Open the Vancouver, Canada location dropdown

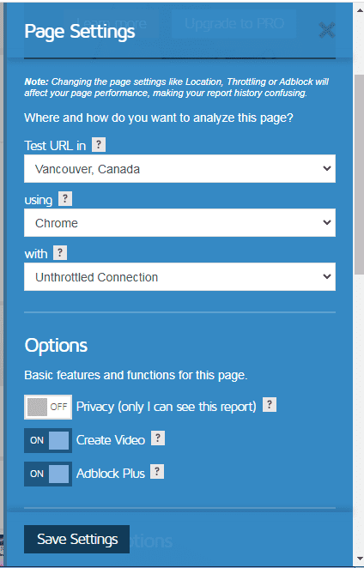point(179,169)
